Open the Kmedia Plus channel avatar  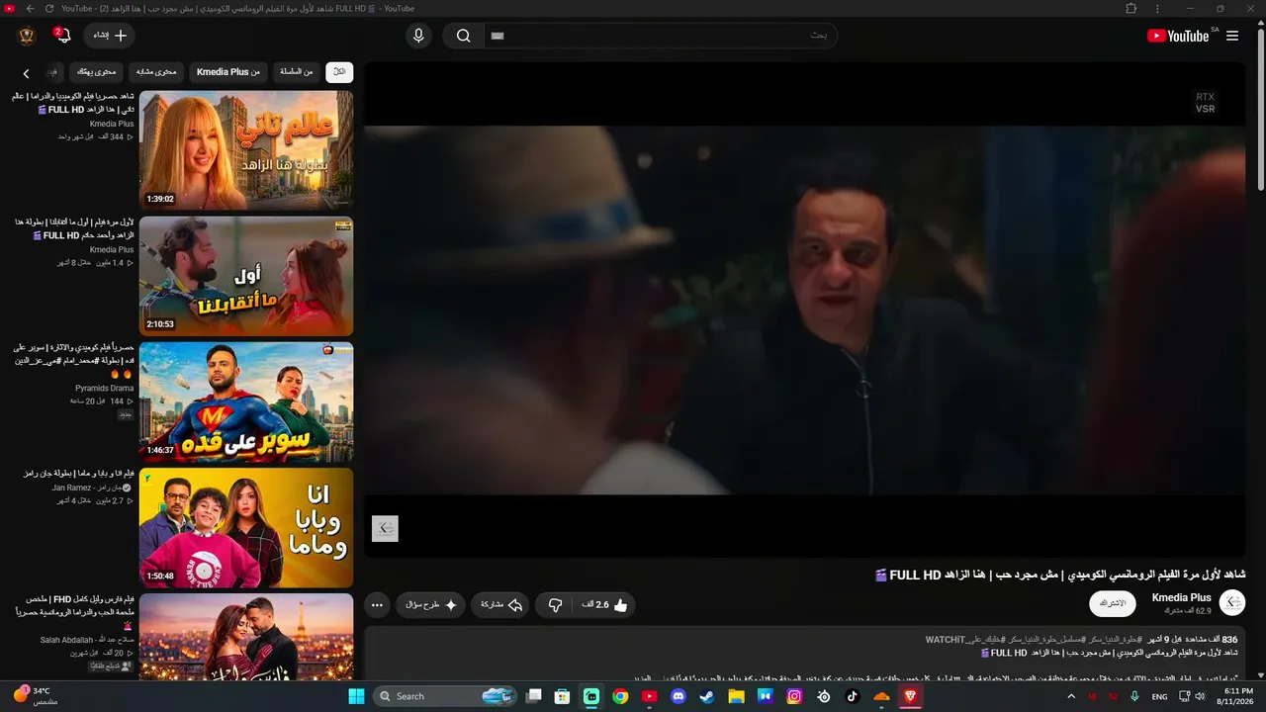tap(1232, 602)
